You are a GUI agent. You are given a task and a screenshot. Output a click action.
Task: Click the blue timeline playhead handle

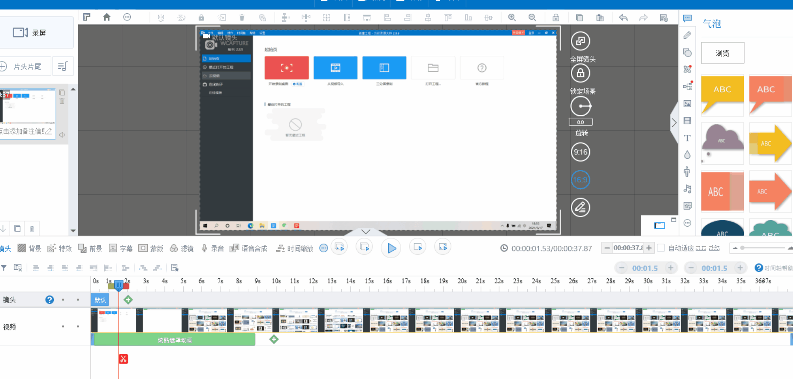tap(119, 285)
